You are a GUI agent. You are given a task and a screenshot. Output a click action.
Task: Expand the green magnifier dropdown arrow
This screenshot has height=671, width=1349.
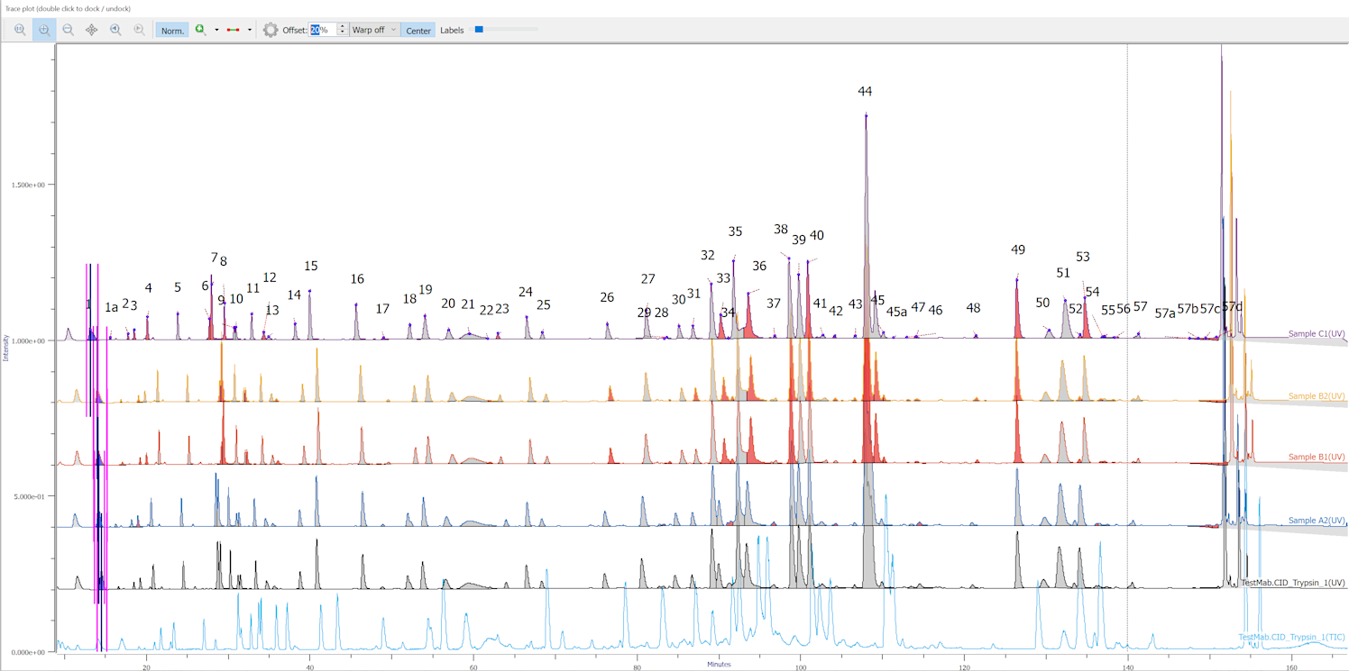tap(216, 30)
